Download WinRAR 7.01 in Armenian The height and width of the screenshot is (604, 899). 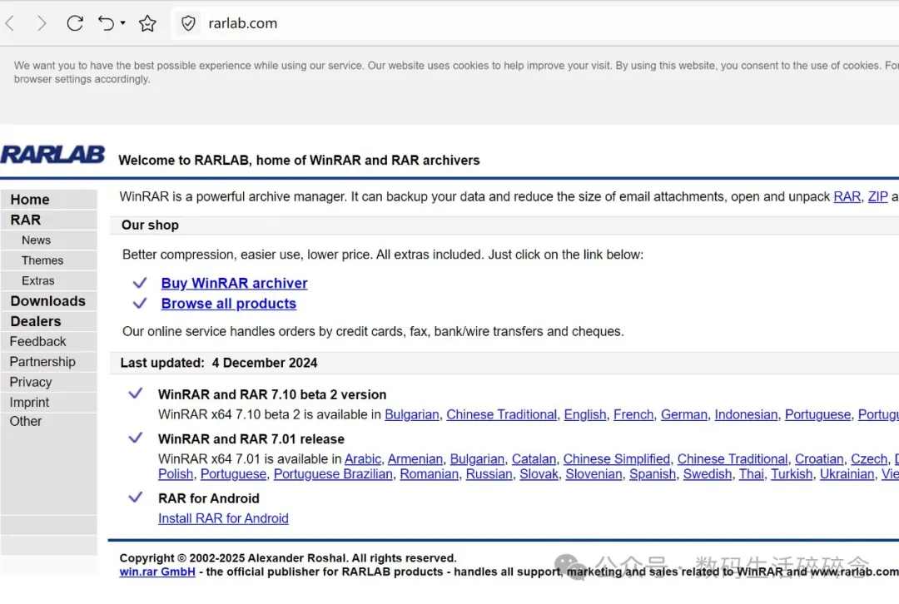415,459
